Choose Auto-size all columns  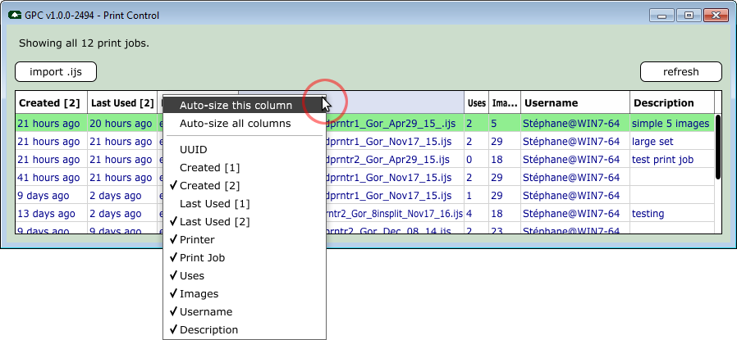pos(235,124)
